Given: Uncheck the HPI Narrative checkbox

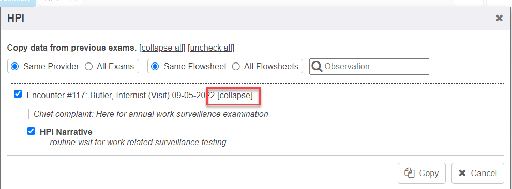Looking at the screenshot, I should point(31,131).
